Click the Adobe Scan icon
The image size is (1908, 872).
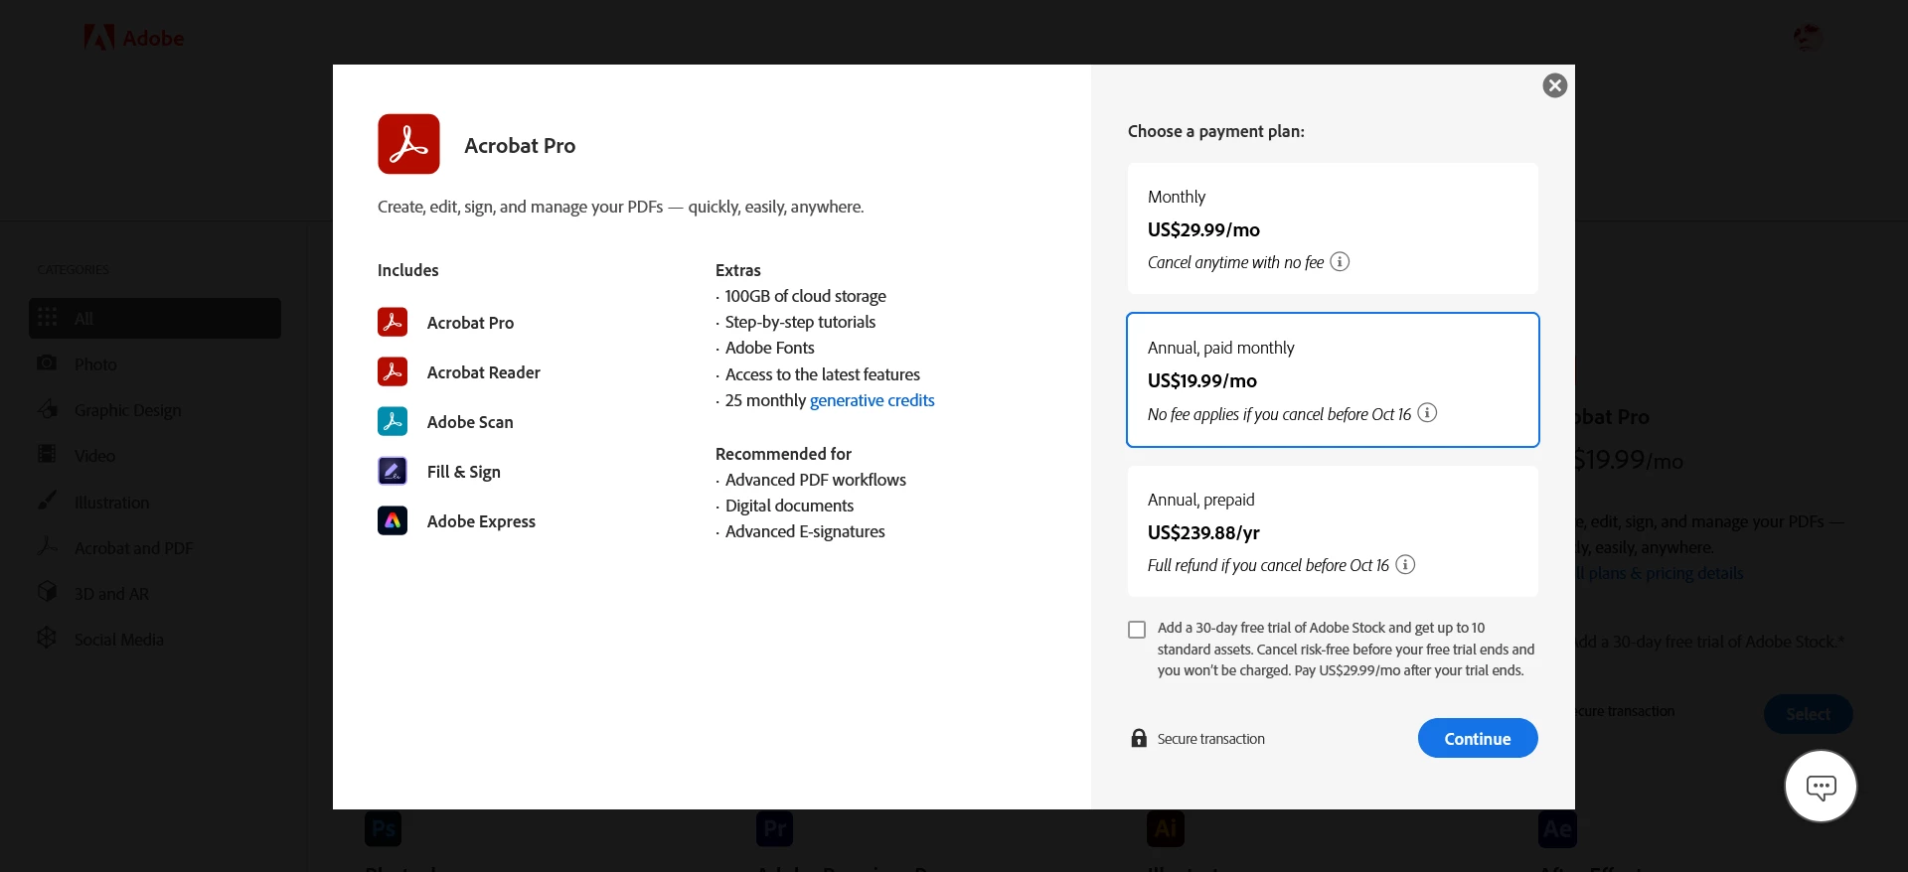point(393,421)
